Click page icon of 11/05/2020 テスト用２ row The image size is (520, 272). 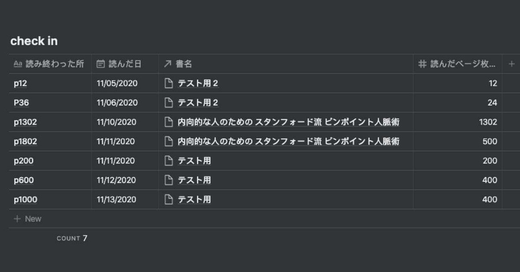pyautogui.click(x=169, y=84)
